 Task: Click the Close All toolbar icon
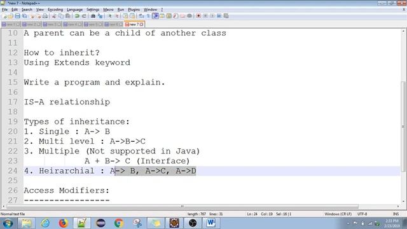(x=38, y=16)
